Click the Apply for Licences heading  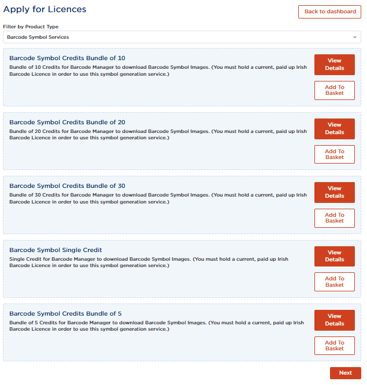(45, 9)
